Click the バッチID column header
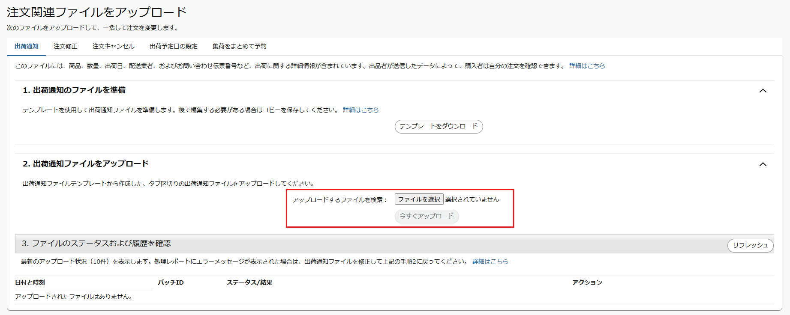 pos(171,282)
